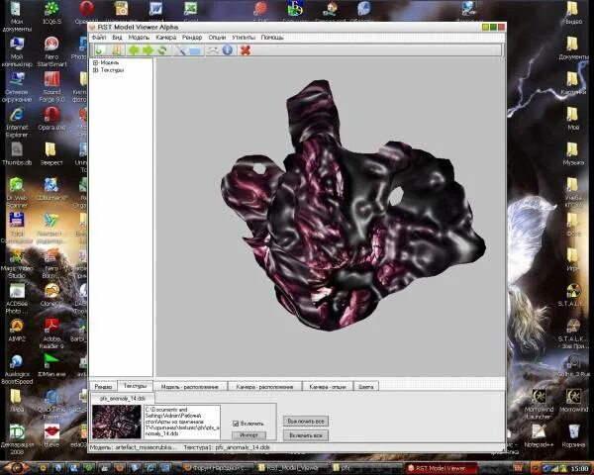The image size is (594, 475).
Task: Open the Вид menu
Action: coord(117,38)
